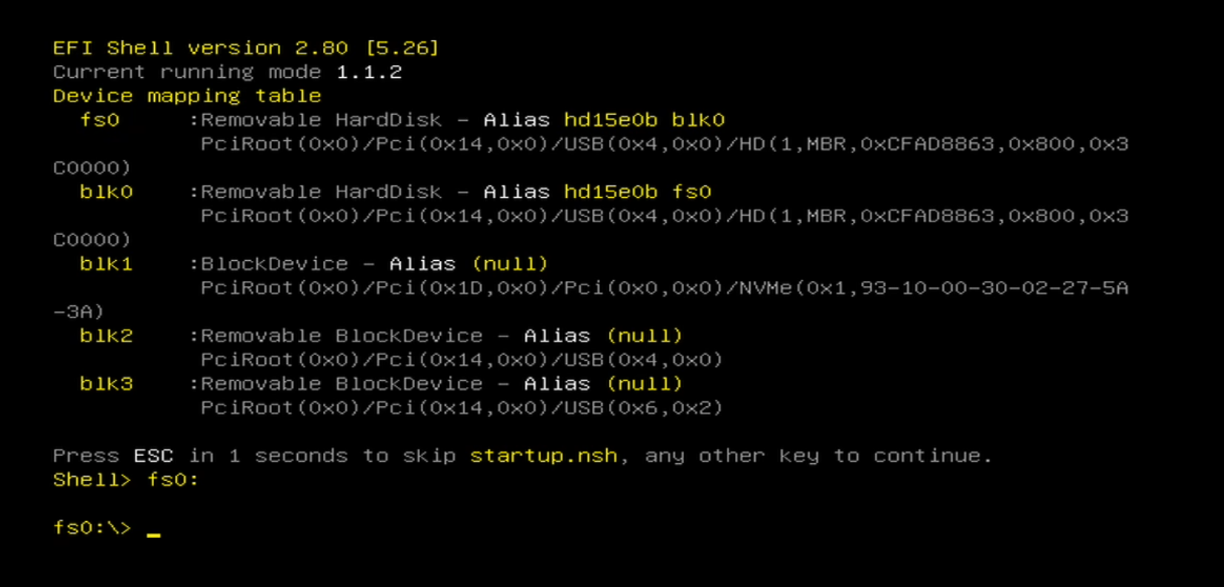Click the EFI Shell version header text

[245, 48]
